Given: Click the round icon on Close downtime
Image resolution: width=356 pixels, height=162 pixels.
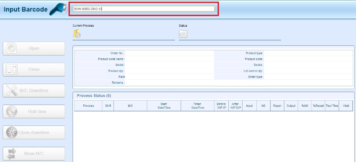Looking at the screenshot, I should (x=12, y=133).
